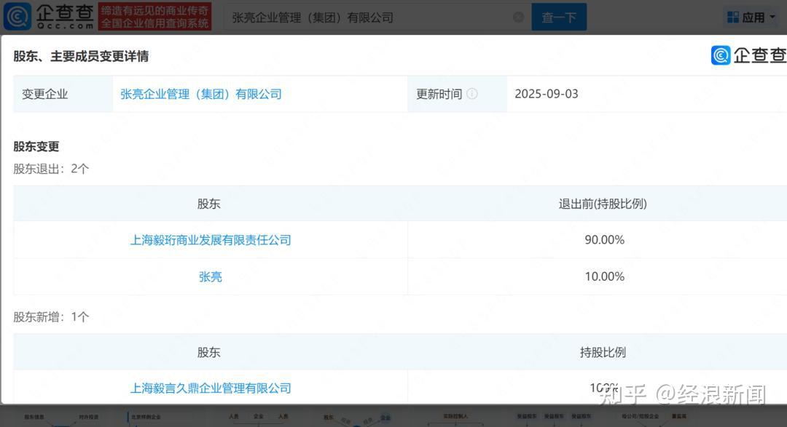This screenshot has height=427, width=787.
Task: Click the Qcc.com logo icon in the header
Action: (18, 17)
